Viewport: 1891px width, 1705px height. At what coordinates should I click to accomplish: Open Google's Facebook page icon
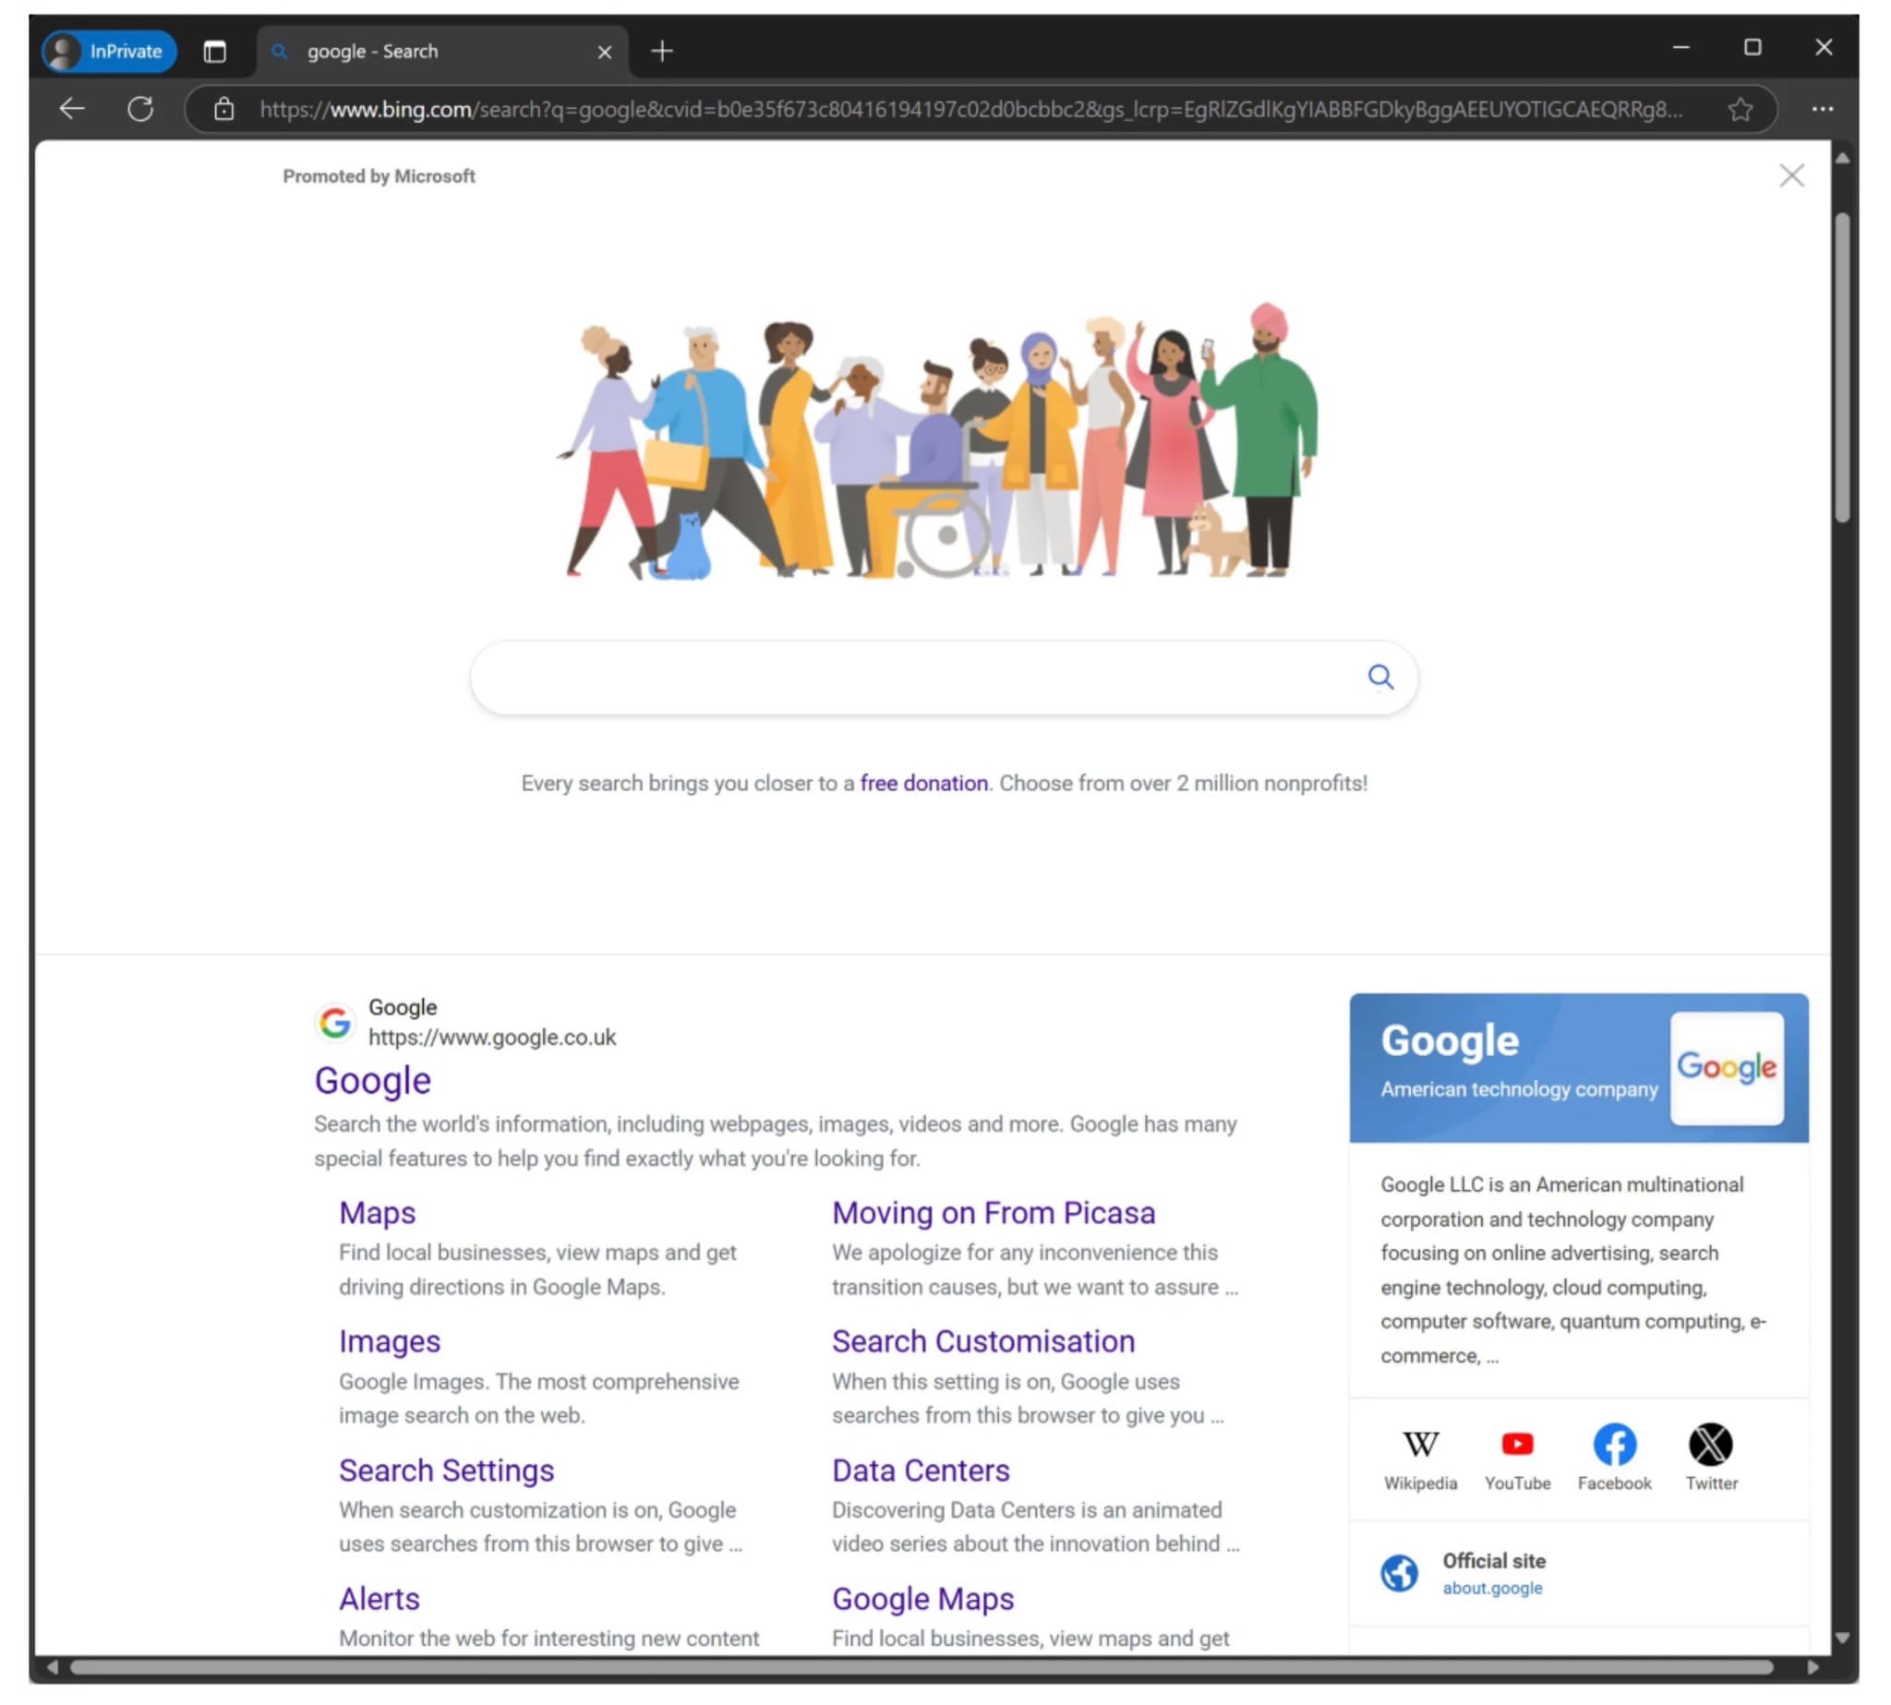pyautogui.click(x=1615, y=1446)
